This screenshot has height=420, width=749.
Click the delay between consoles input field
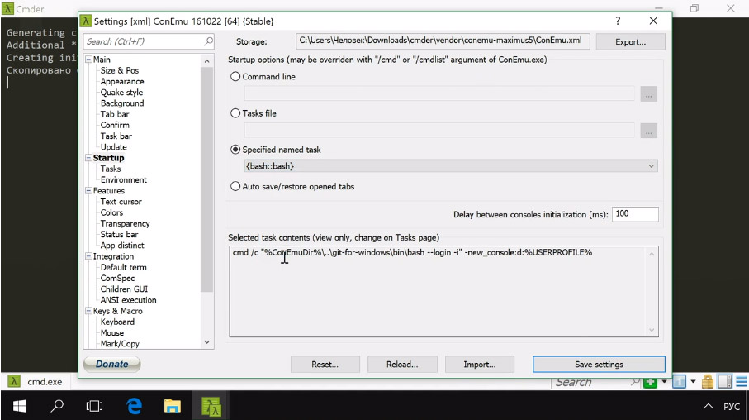click(634, 214)
